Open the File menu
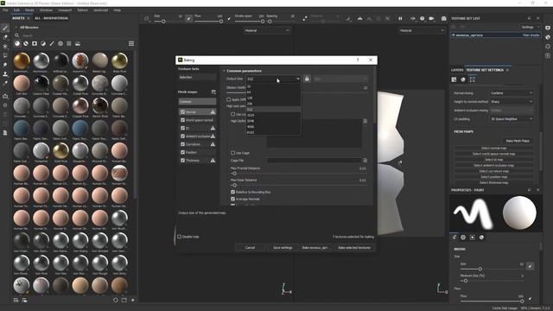553x311 pixels. coord(5,10)
